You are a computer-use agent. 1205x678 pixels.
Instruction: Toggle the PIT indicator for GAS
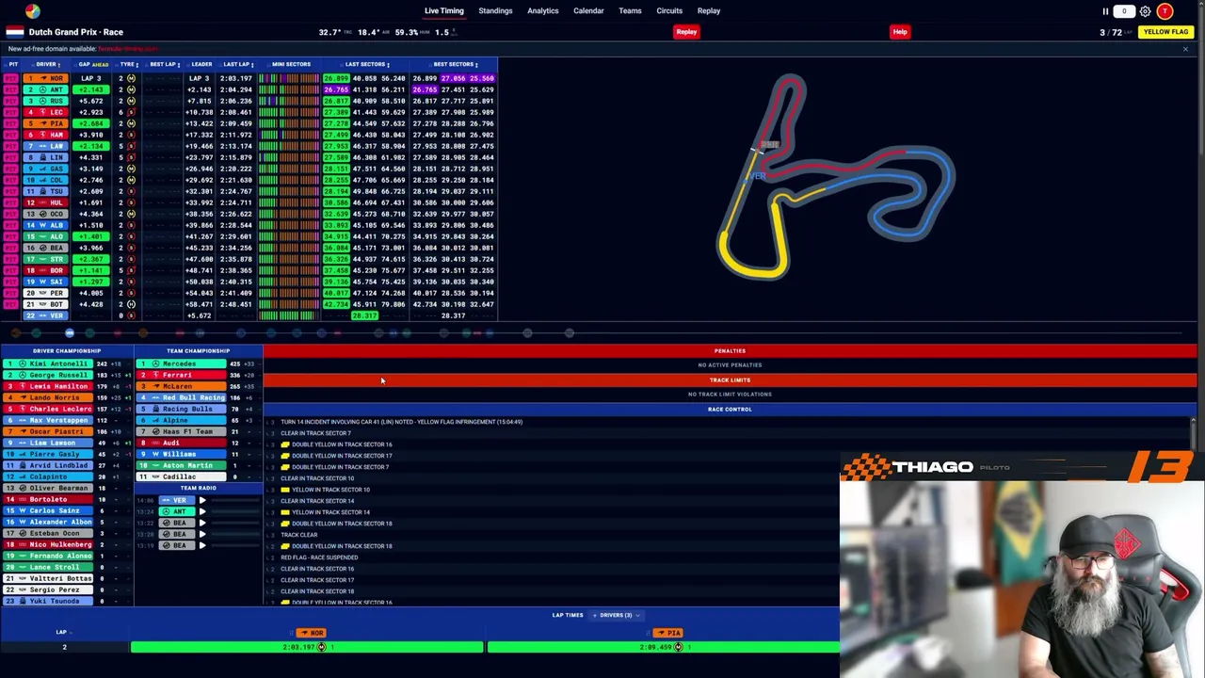click(11, 169)
